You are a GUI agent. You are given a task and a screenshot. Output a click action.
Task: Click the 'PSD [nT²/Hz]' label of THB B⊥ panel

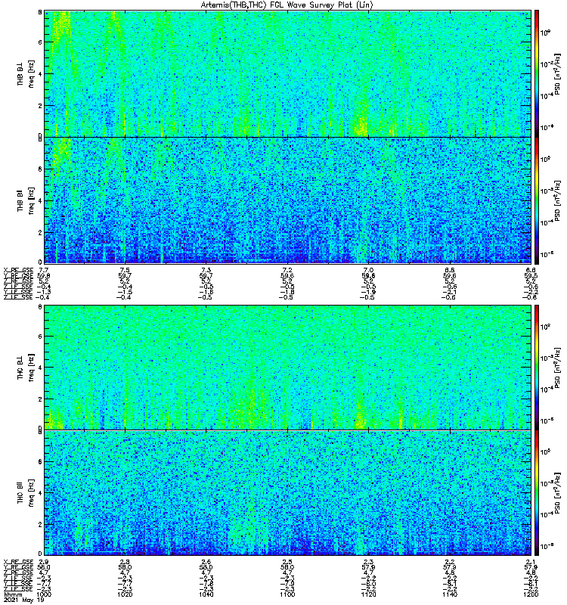[x=557, y=74]
